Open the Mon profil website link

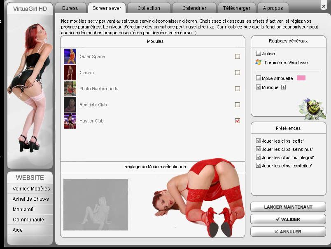(x=23, y=209)
